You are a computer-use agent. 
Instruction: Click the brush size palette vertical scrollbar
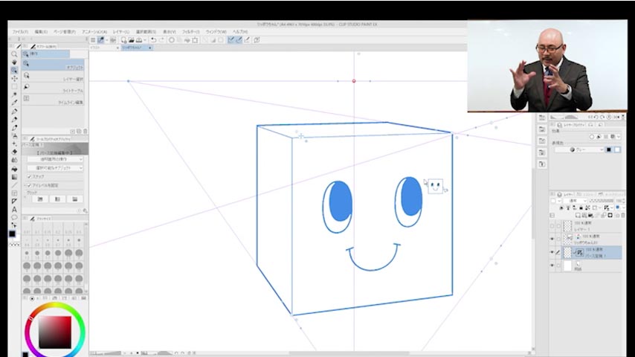click(86, 257)
